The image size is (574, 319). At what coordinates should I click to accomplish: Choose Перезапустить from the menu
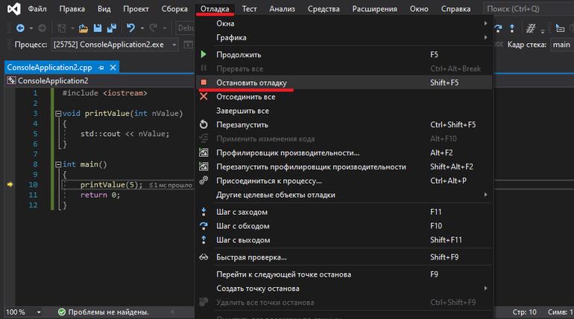pyautogui.click(x=344, y=124)
